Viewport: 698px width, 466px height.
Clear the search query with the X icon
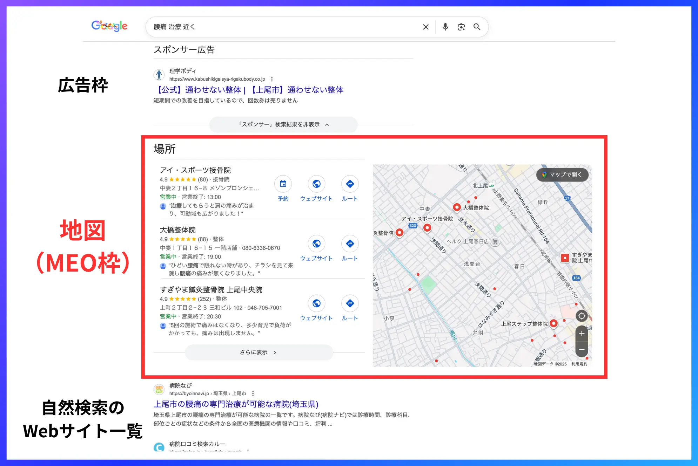click(x=425, y=27)
